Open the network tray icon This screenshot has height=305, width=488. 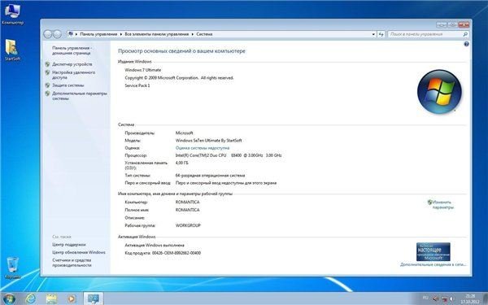444,299
